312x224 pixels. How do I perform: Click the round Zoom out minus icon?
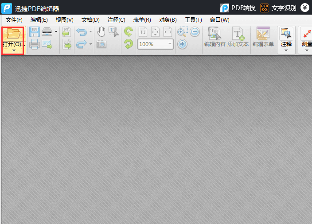[x=195, y=32]
